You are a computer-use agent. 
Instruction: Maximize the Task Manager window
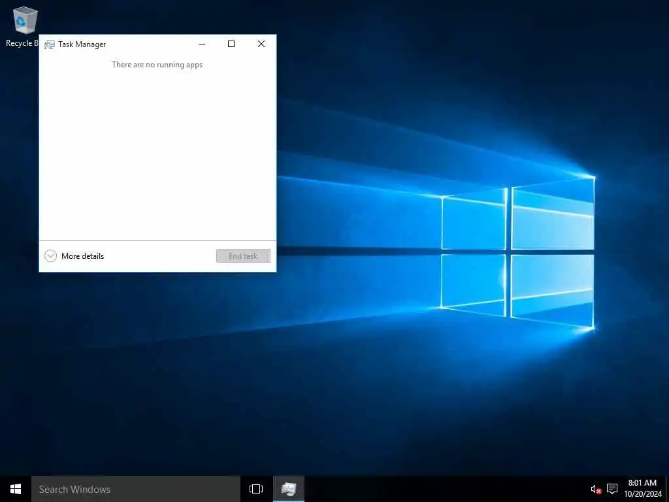click(x=231, y=44)
